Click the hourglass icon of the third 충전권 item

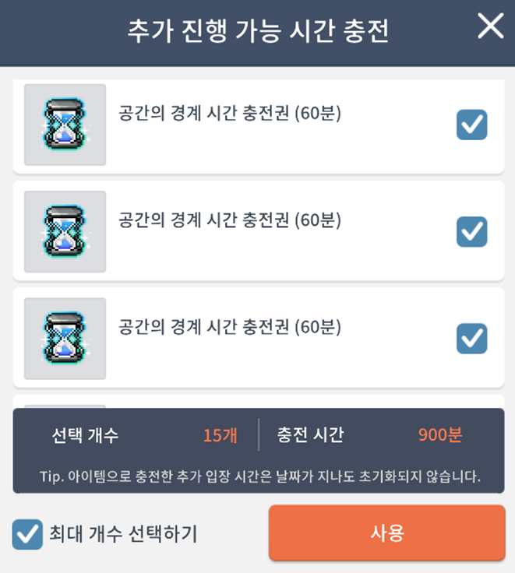(x=65, y=339)
